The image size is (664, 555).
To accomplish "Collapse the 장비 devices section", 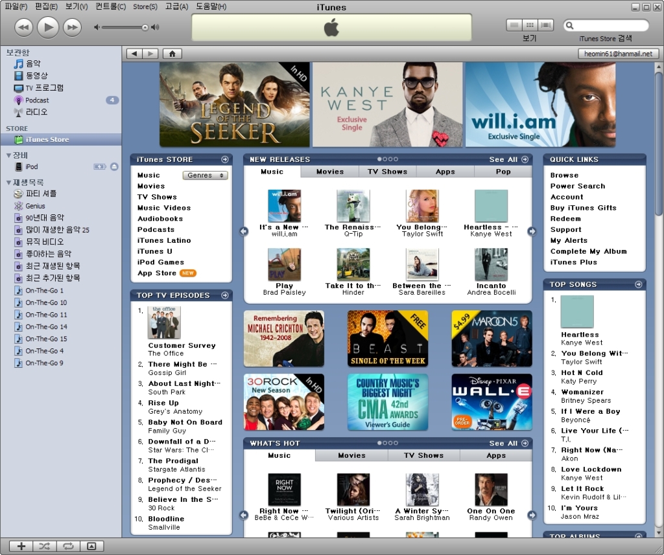I will pos(8,155).
